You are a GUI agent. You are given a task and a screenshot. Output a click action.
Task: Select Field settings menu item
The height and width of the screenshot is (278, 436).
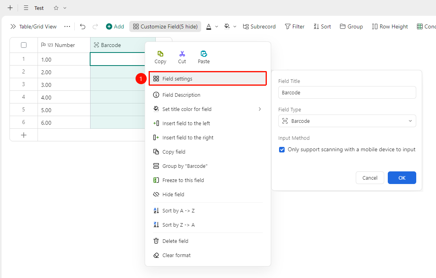[208, 79]
